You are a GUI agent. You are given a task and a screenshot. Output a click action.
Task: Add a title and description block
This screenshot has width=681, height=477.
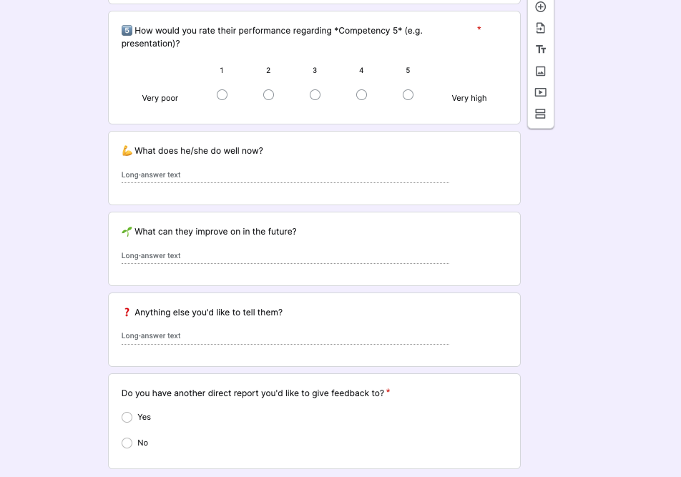(x=541, y=49)
